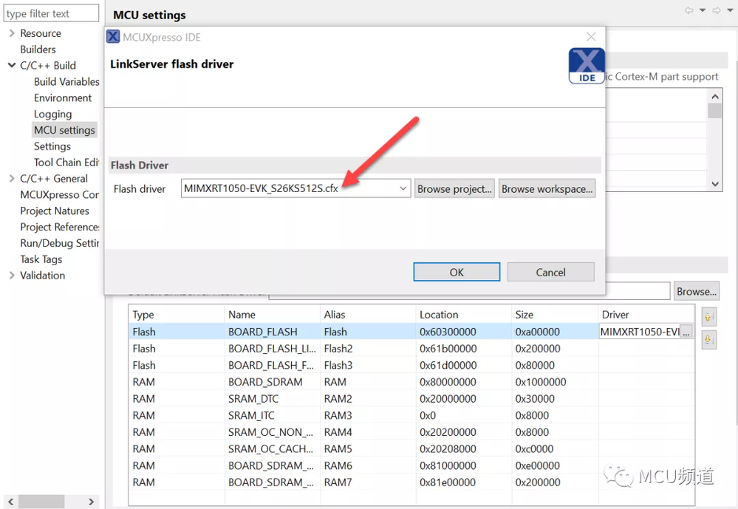Click the sidebar horizontal scrollbar thumb
The image size is (738, 509).
click(x=41, y=502)
